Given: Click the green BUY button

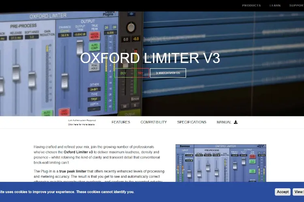Looking at the screenshot, I should click(123, 73).
